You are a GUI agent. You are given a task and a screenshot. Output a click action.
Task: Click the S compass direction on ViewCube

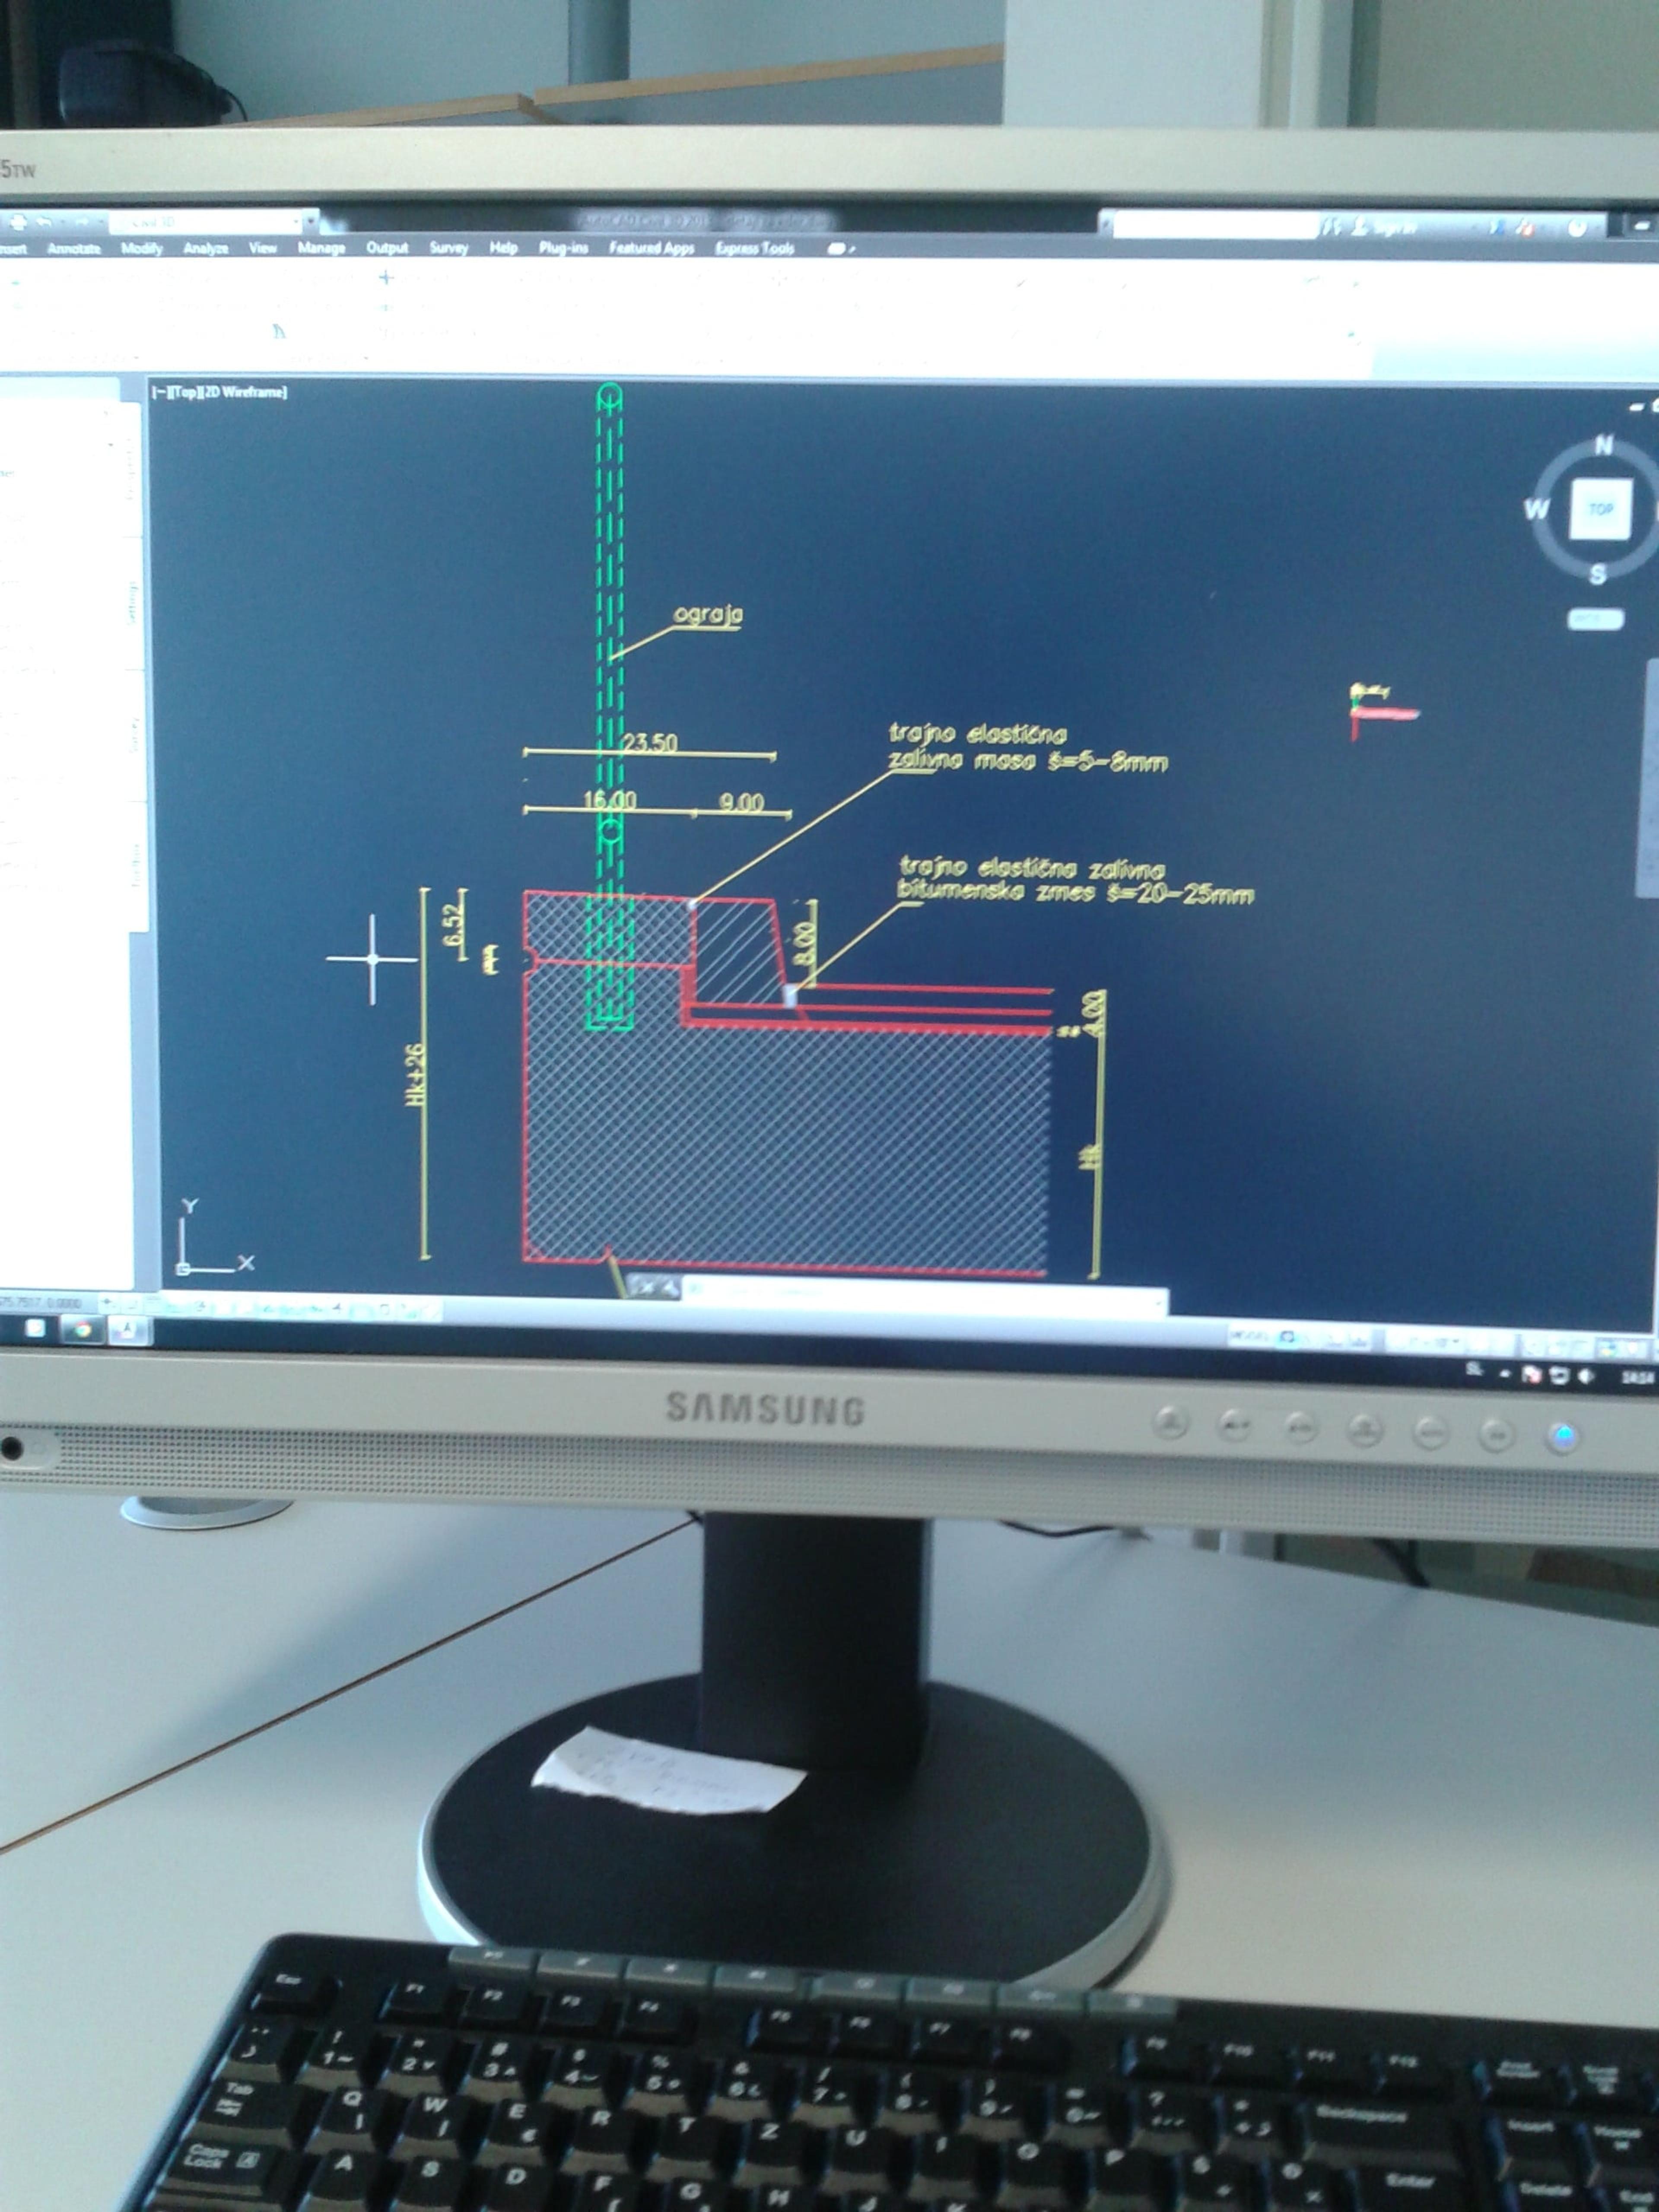[x=1598, y=574]
